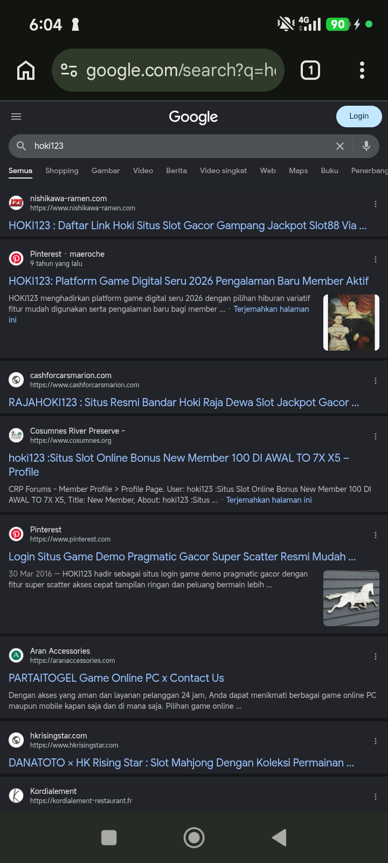388x863 pixels.
Task: Tap the Android home circle button
Action: point(194,838)
